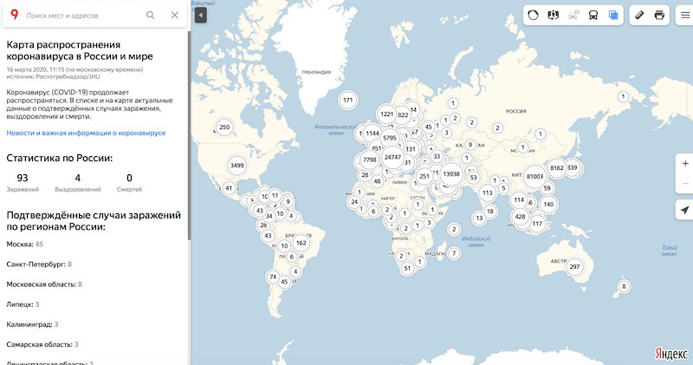Click the magnifier search icon

coord(150,15)
